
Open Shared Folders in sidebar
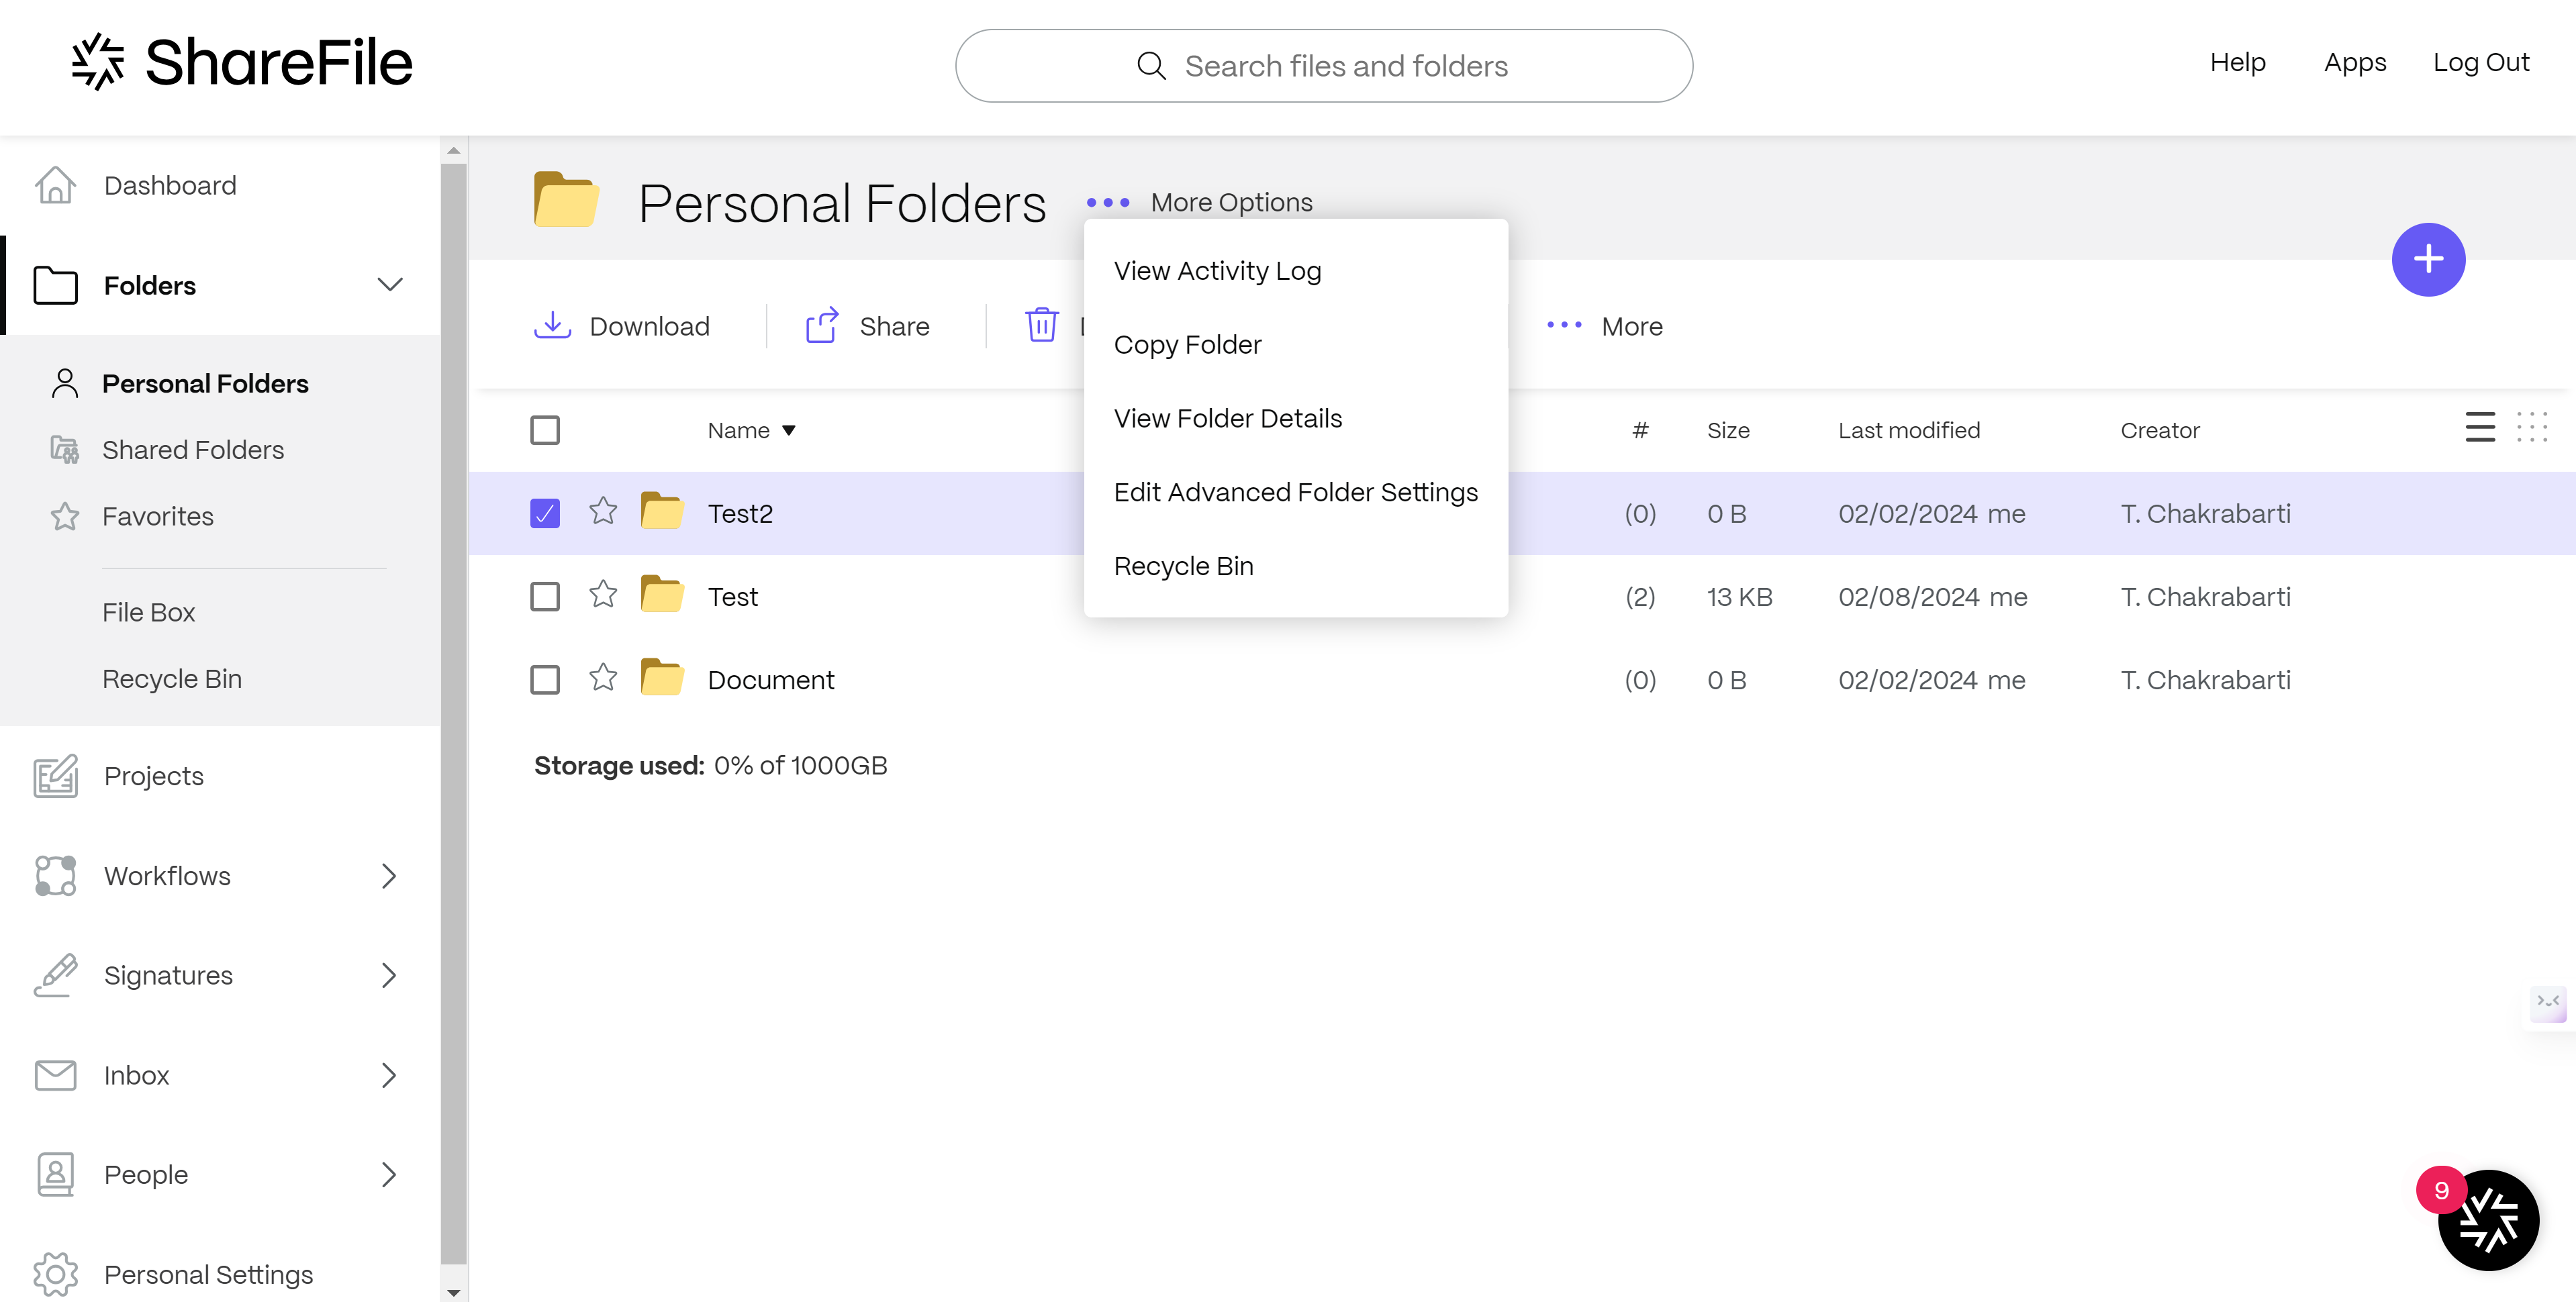coord(193,450)
